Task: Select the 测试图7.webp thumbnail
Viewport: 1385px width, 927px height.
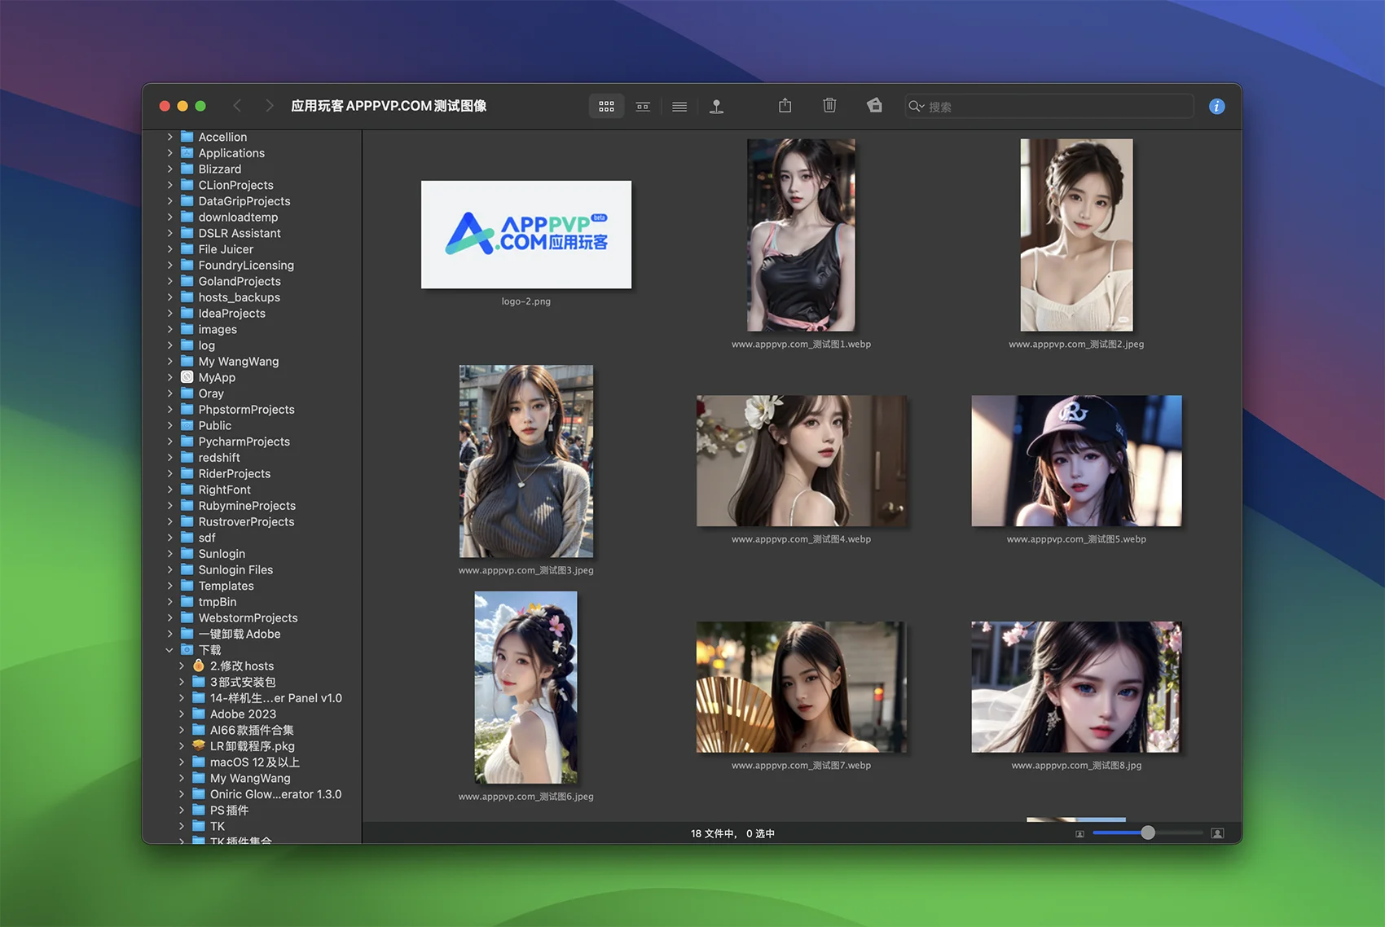Action: [801, 688]
